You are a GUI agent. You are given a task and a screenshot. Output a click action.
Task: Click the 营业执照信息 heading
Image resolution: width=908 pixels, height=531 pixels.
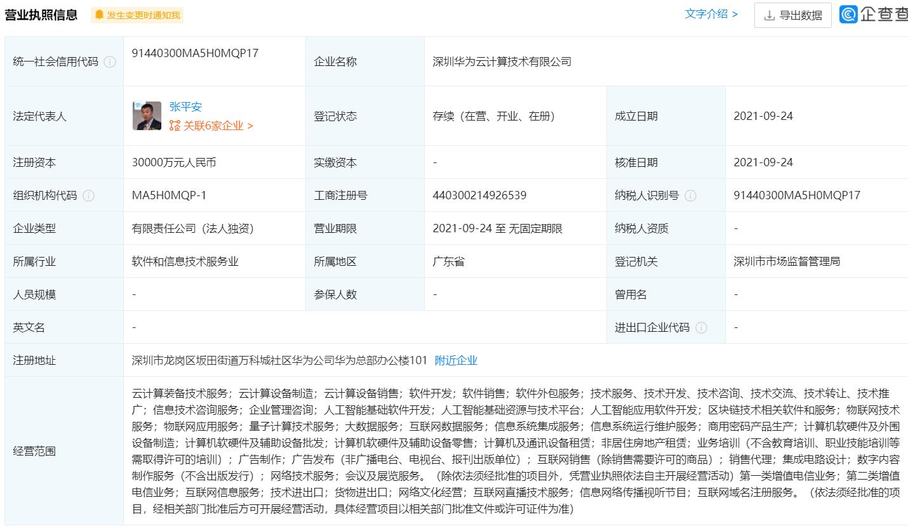tap(41, 15)
